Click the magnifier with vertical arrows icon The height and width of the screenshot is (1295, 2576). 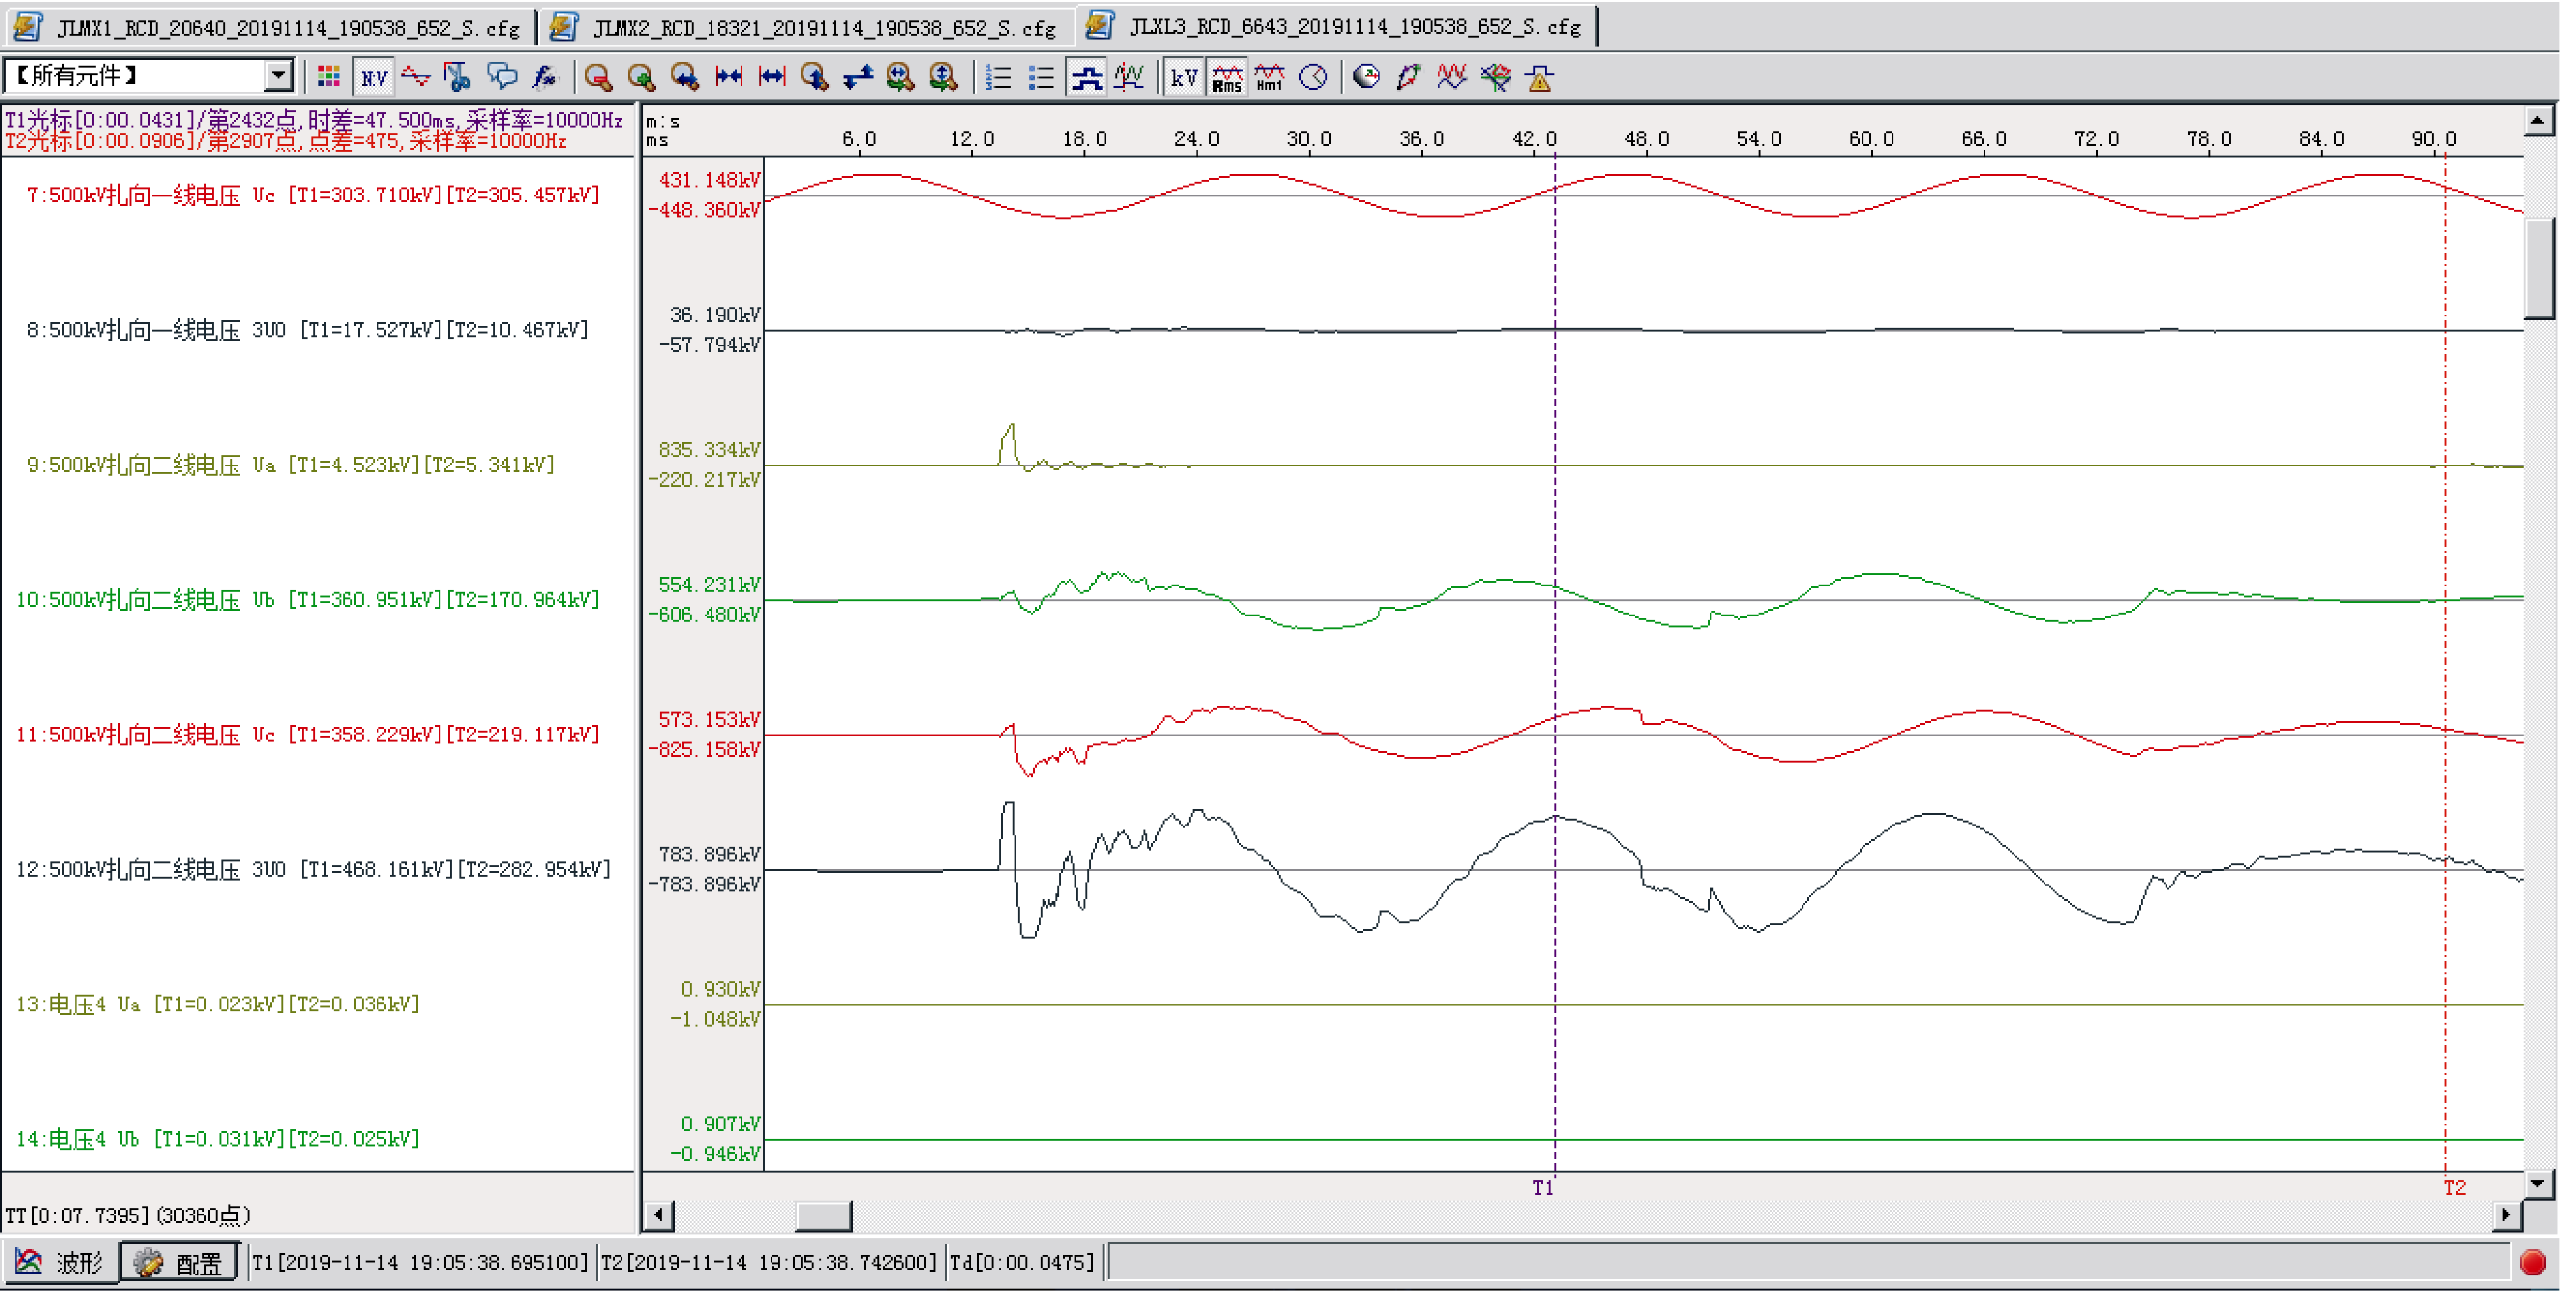(815, 77)
